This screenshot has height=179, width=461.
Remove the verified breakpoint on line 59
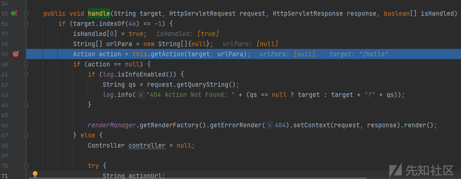click(x=16, y=54)
